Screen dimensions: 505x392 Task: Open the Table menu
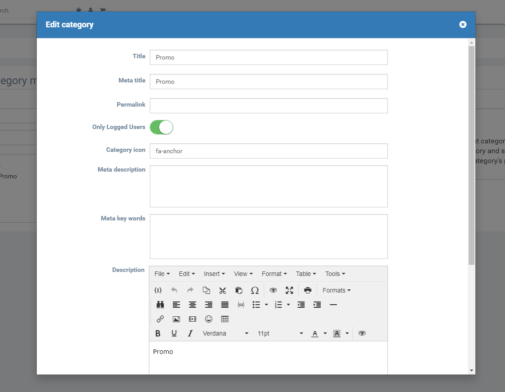[306, 274]
